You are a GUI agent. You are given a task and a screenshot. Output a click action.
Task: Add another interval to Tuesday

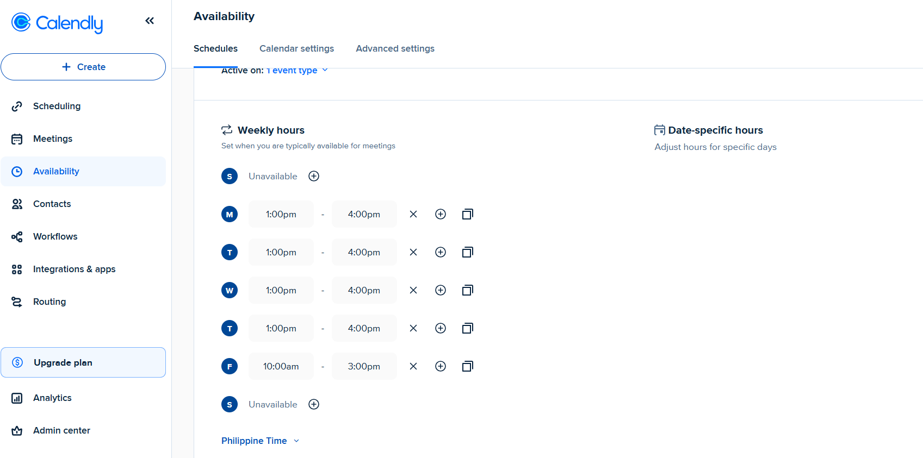(x=441, y=252)
